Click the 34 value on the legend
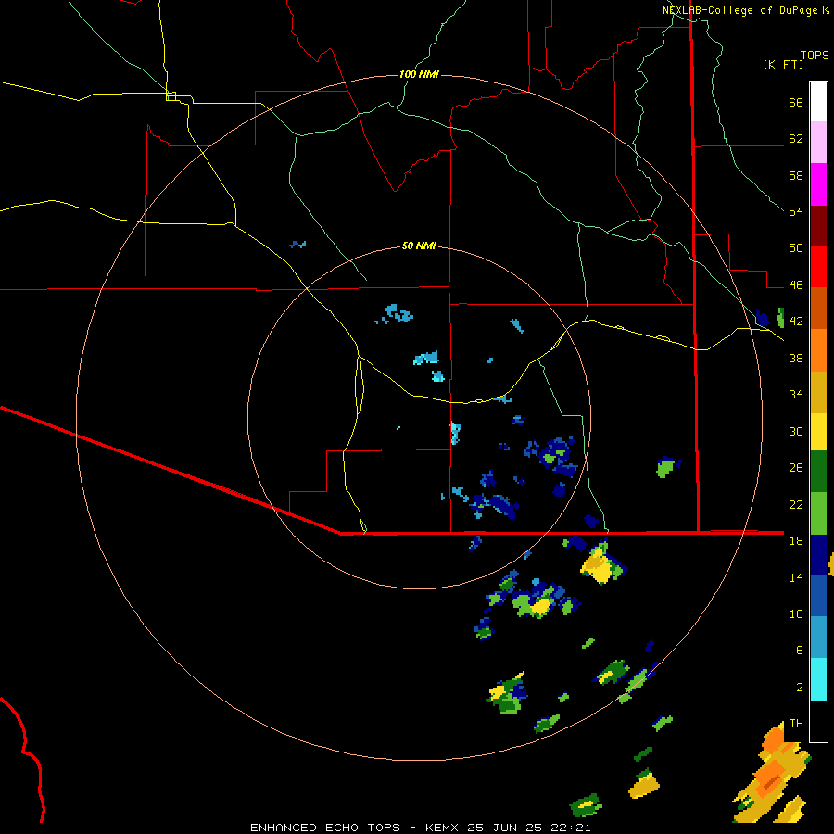 796,395
